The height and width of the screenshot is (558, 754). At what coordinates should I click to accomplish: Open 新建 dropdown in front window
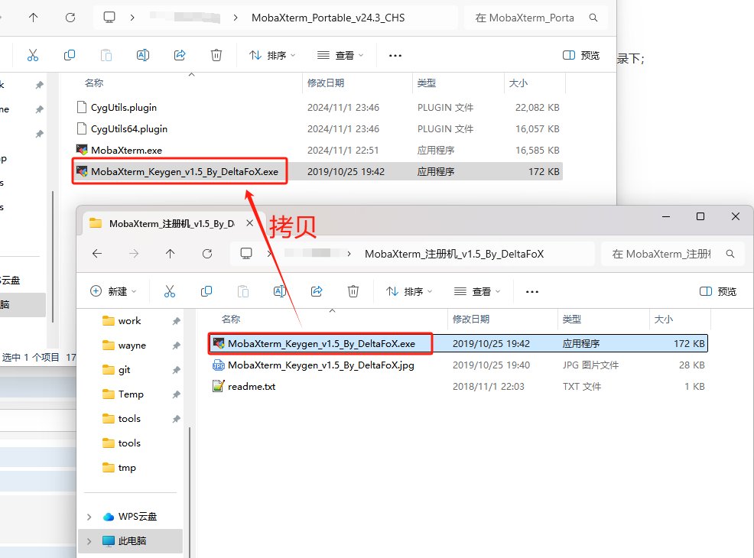coord(113,291)
